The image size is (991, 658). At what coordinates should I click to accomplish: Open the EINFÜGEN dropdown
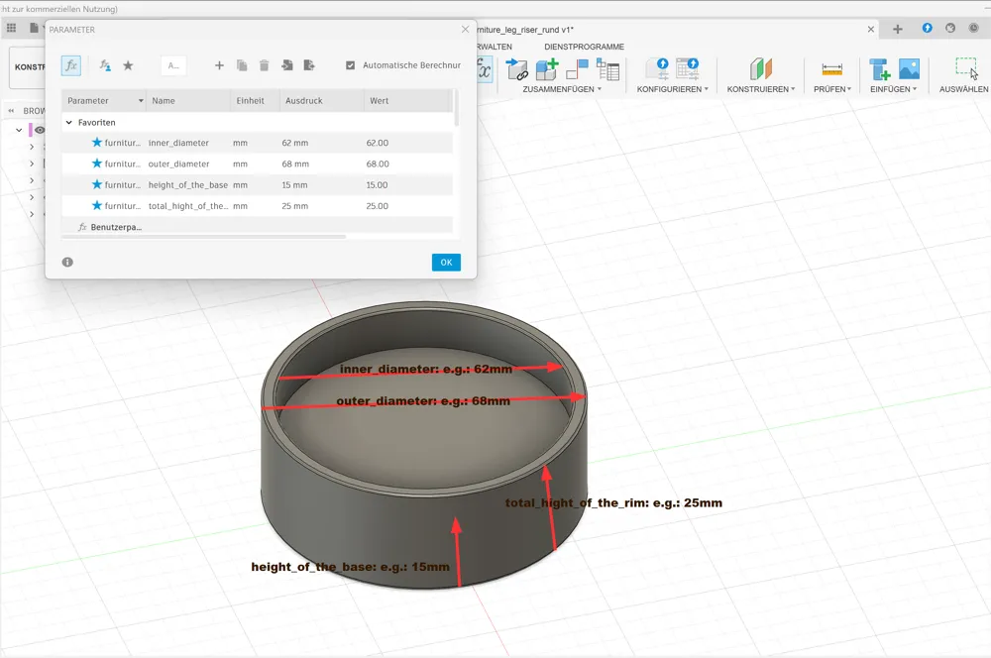893,89
